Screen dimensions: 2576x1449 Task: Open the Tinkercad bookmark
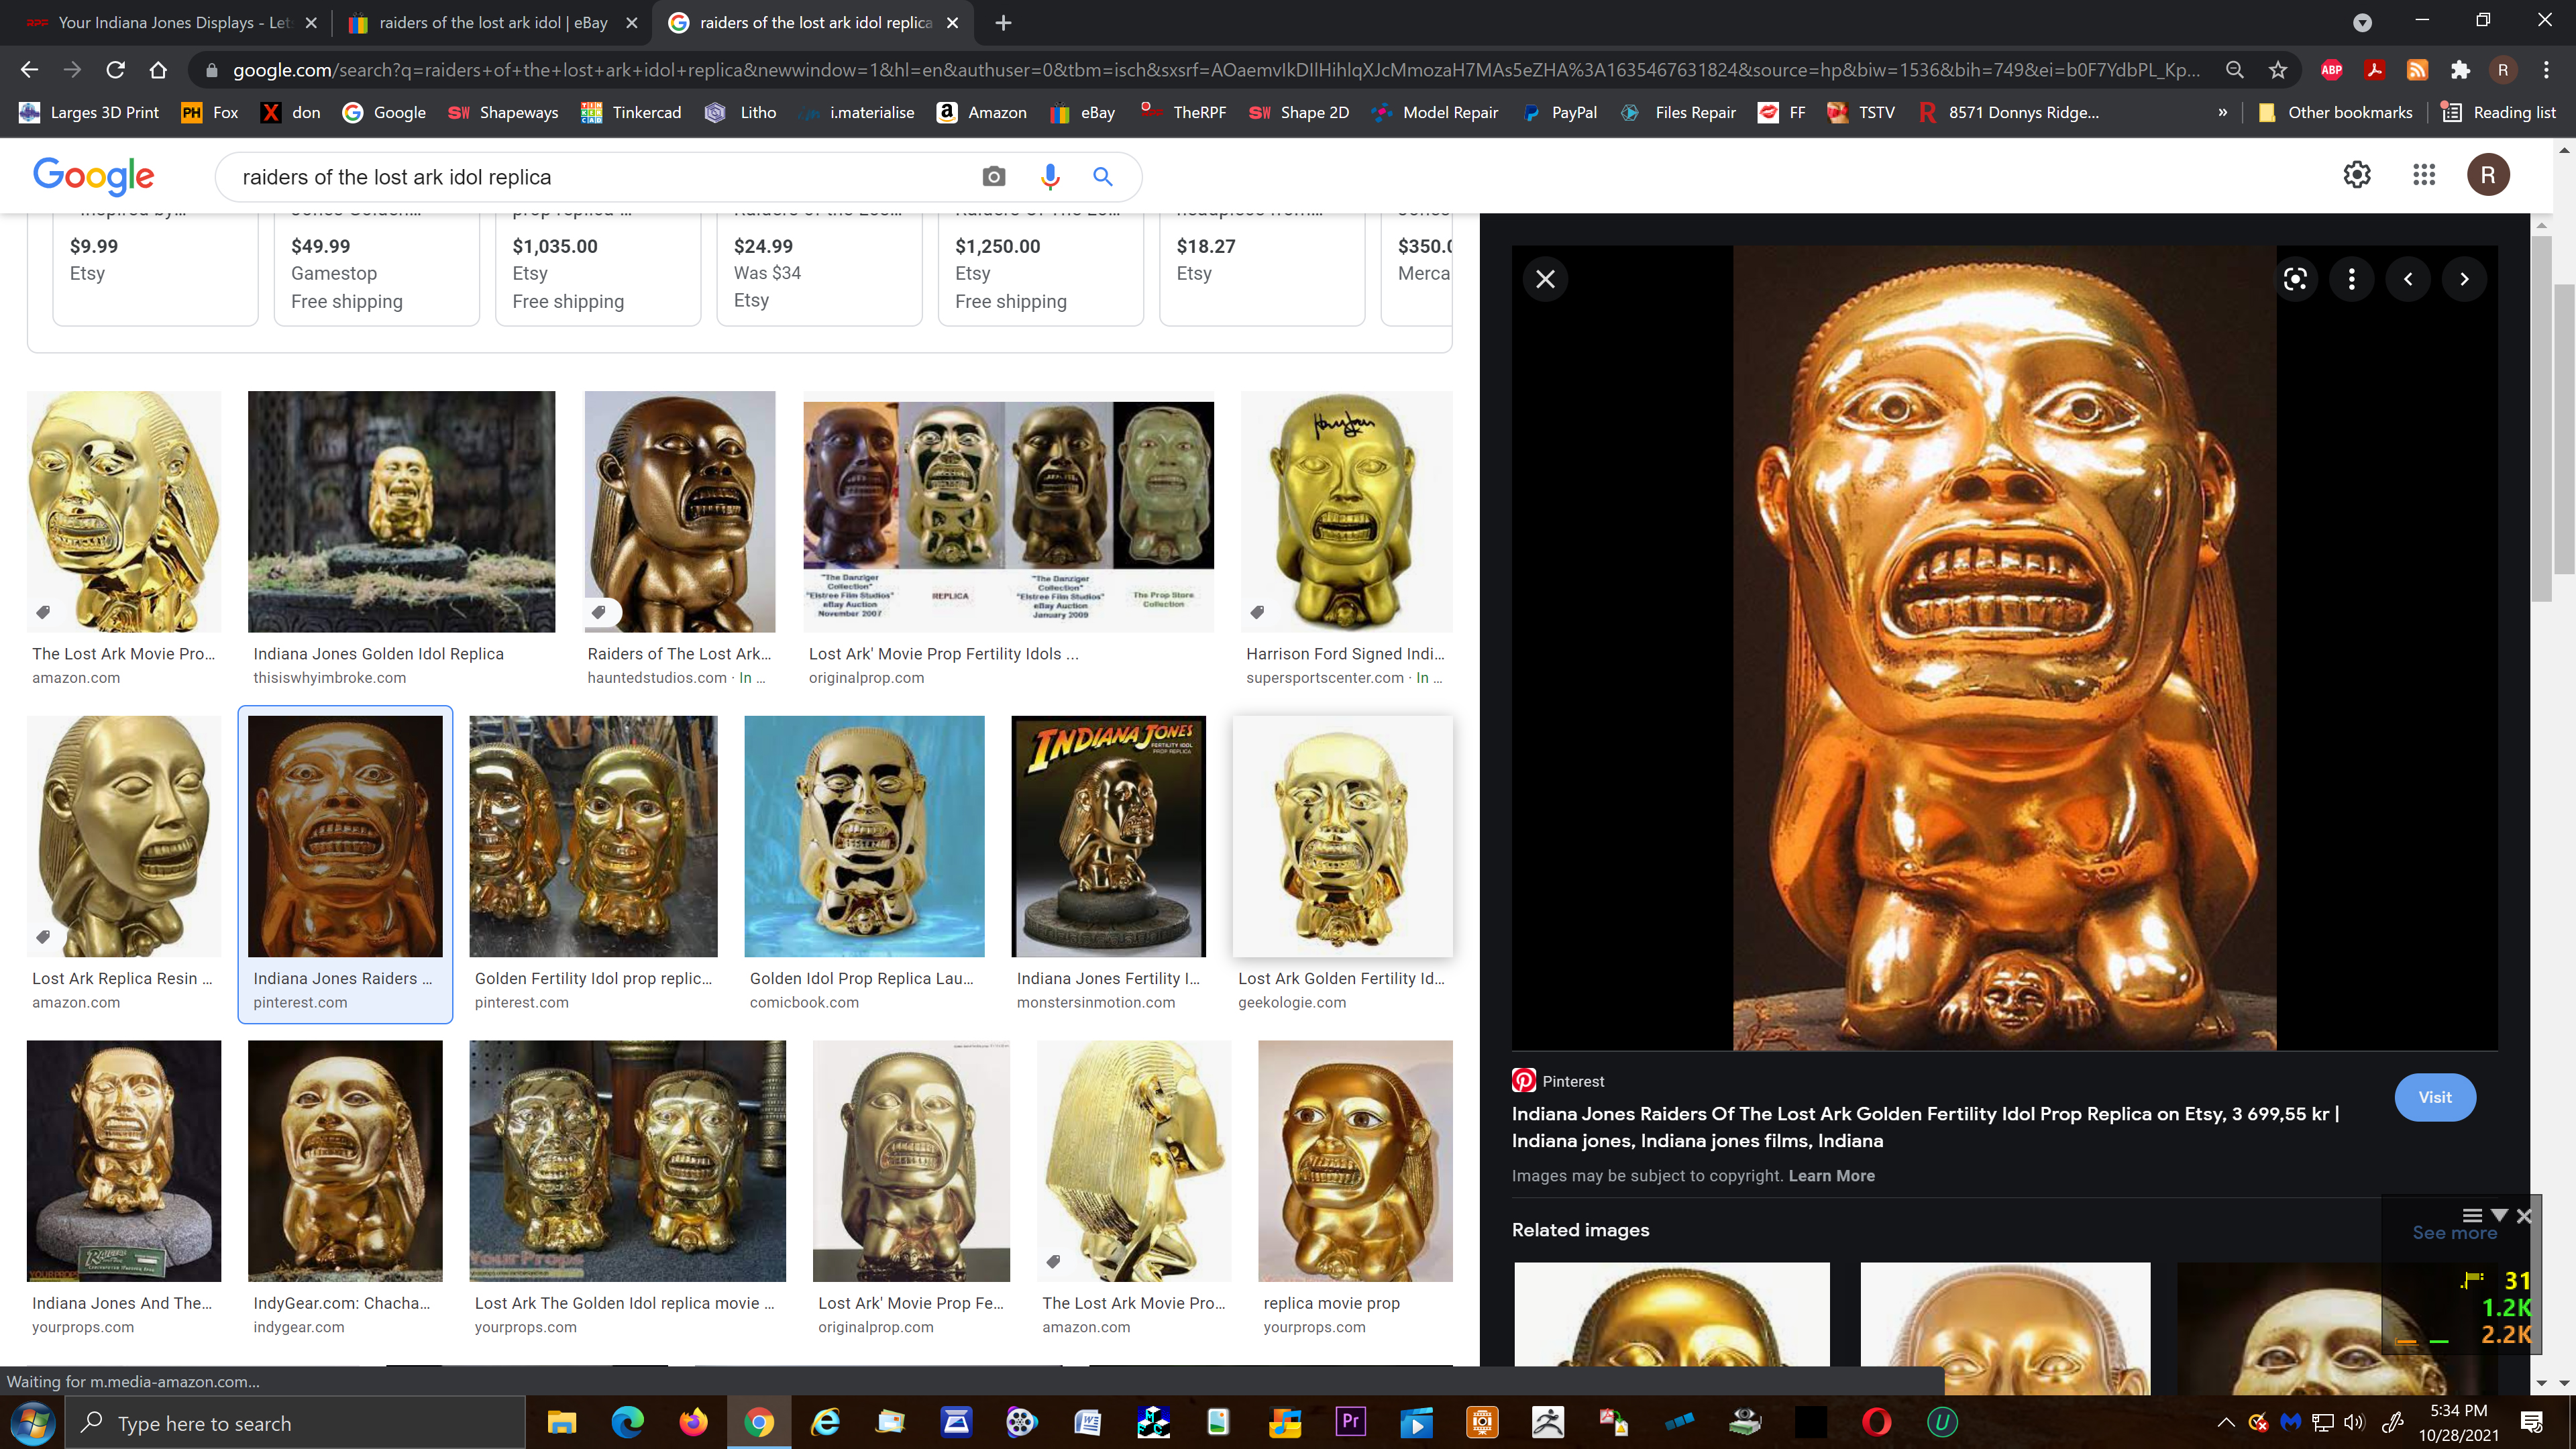tap(631, 113)
